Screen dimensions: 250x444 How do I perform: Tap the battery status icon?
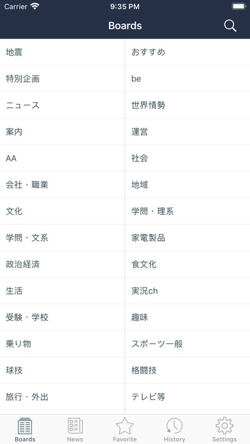239,6
